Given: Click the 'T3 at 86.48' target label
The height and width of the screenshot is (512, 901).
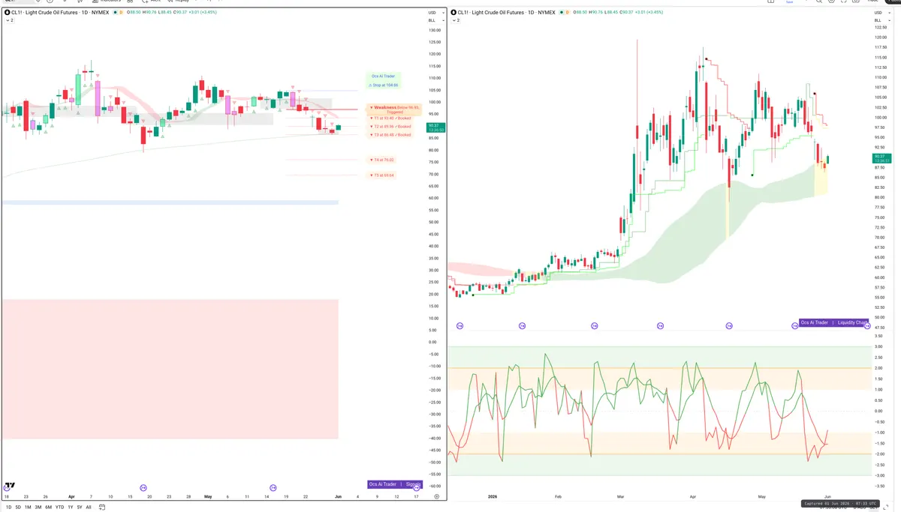Looking at the screenshot, I should pos(390,135).
